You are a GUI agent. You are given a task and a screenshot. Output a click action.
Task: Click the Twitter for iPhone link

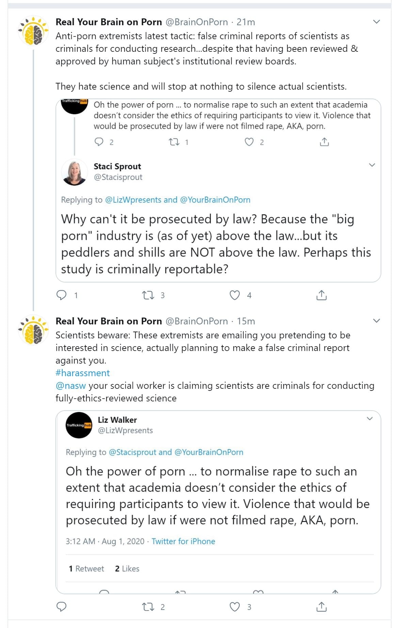pos(183,541)
